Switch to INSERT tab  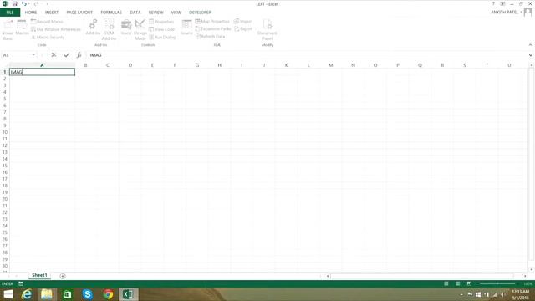52,13
